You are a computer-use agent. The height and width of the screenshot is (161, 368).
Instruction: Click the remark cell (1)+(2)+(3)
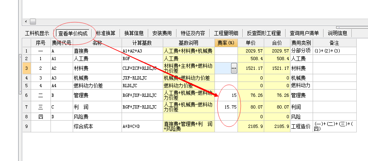(x=334, y=51)
